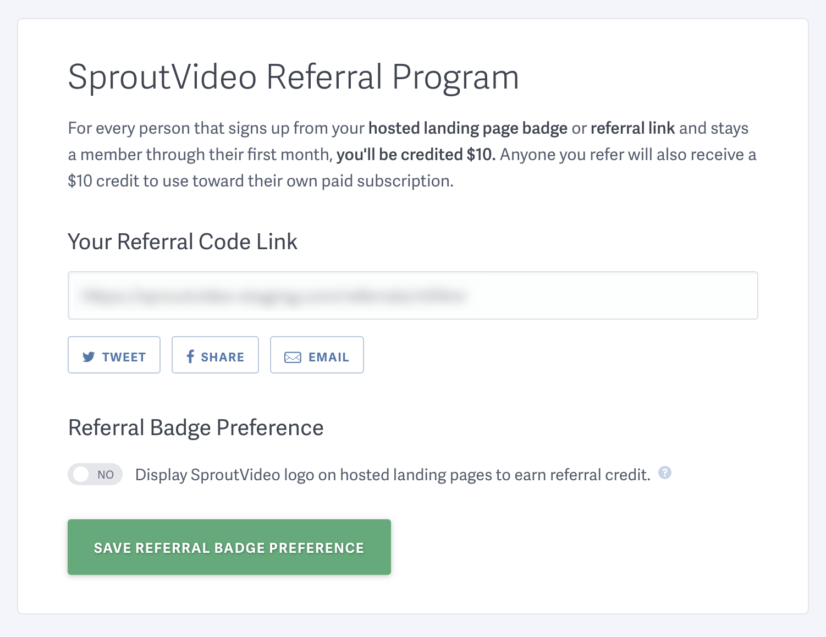Click the question mark icon next to badge text
826x637 pixels.
click(664, 473)
